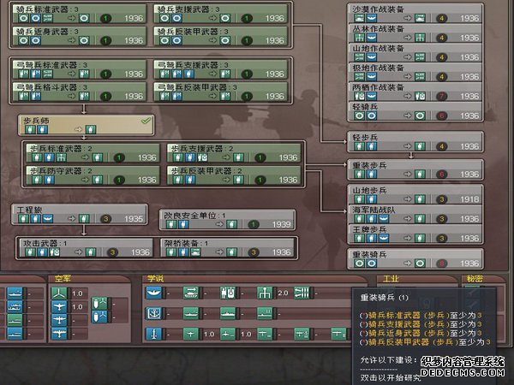Click the year 1918 on 山地步兵

pos(469,199)
